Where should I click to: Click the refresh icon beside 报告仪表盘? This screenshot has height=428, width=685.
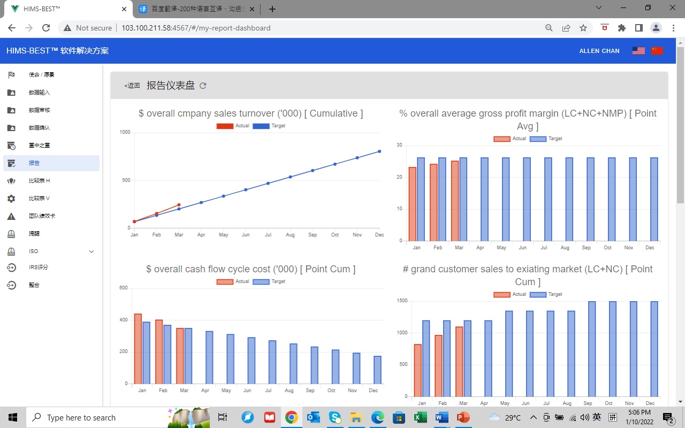203,86
